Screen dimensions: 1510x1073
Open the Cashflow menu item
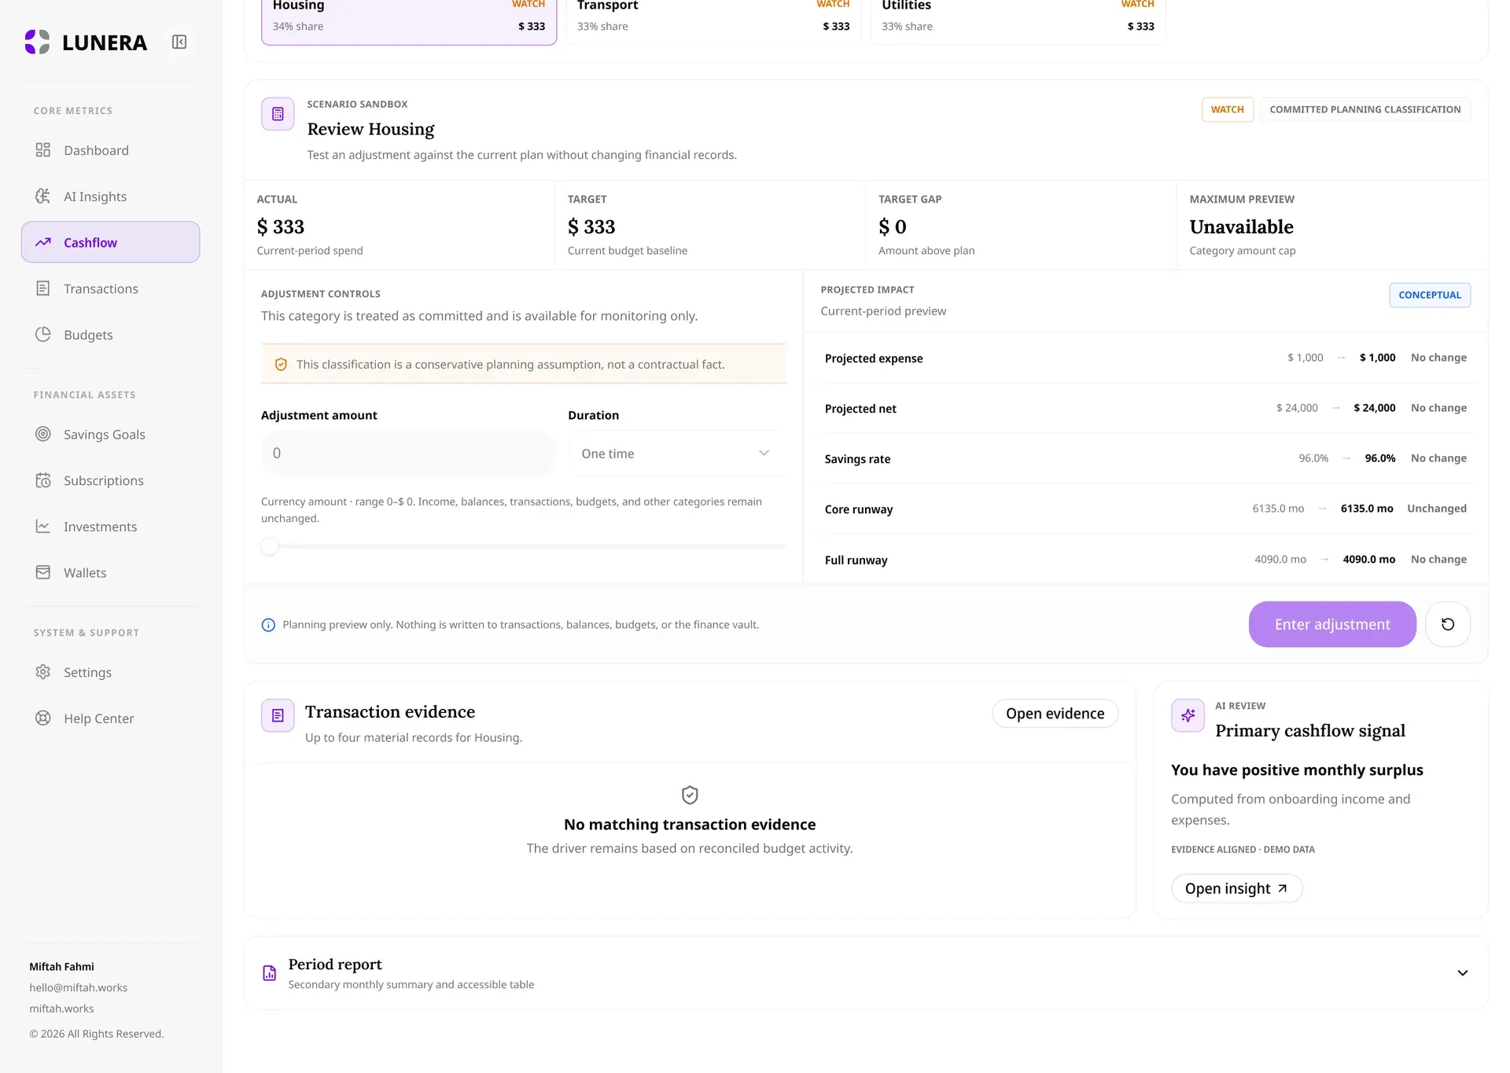pos(110,242)
